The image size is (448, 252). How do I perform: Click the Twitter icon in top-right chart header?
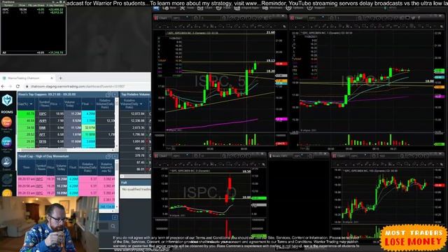[x=413, y=18]
